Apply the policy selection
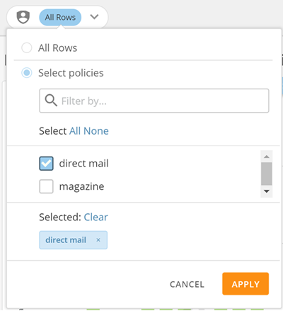Viewport: 283px width, 311px height. coord(246,283)
